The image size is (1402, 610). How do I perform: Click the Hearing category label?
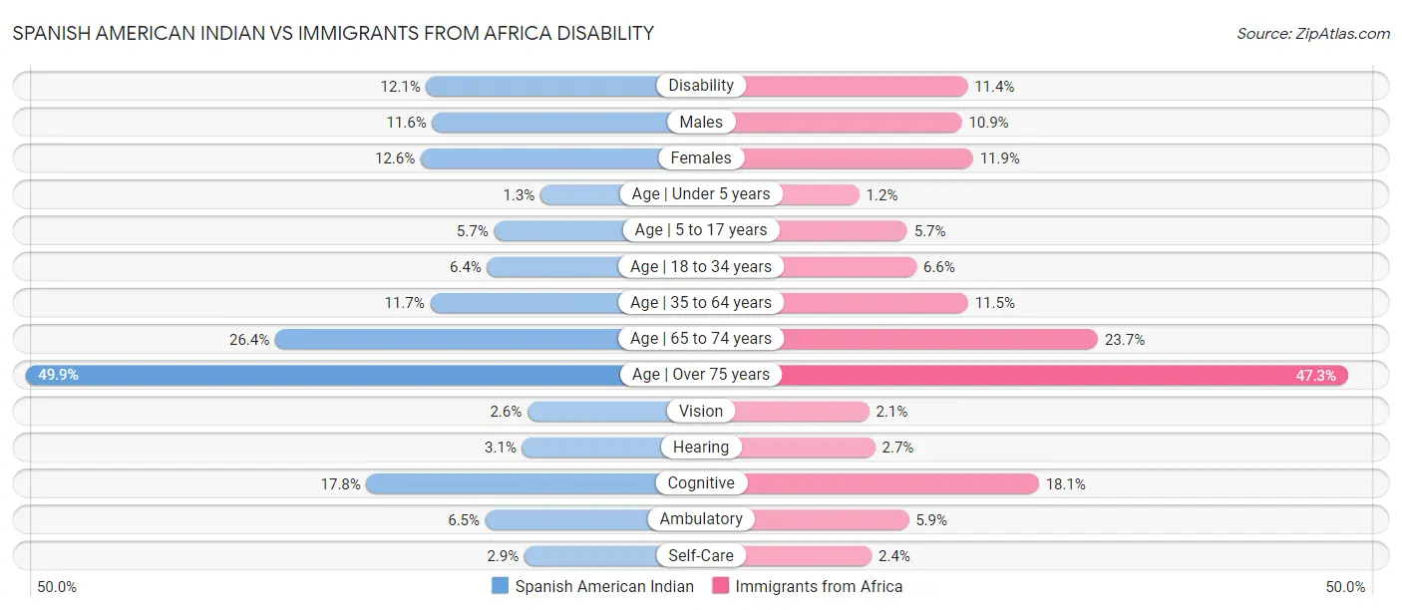point(701,448)
